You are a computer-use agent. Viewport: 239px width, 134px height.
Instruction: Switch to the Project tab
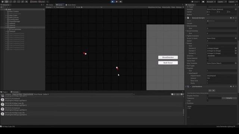[4, 92]
